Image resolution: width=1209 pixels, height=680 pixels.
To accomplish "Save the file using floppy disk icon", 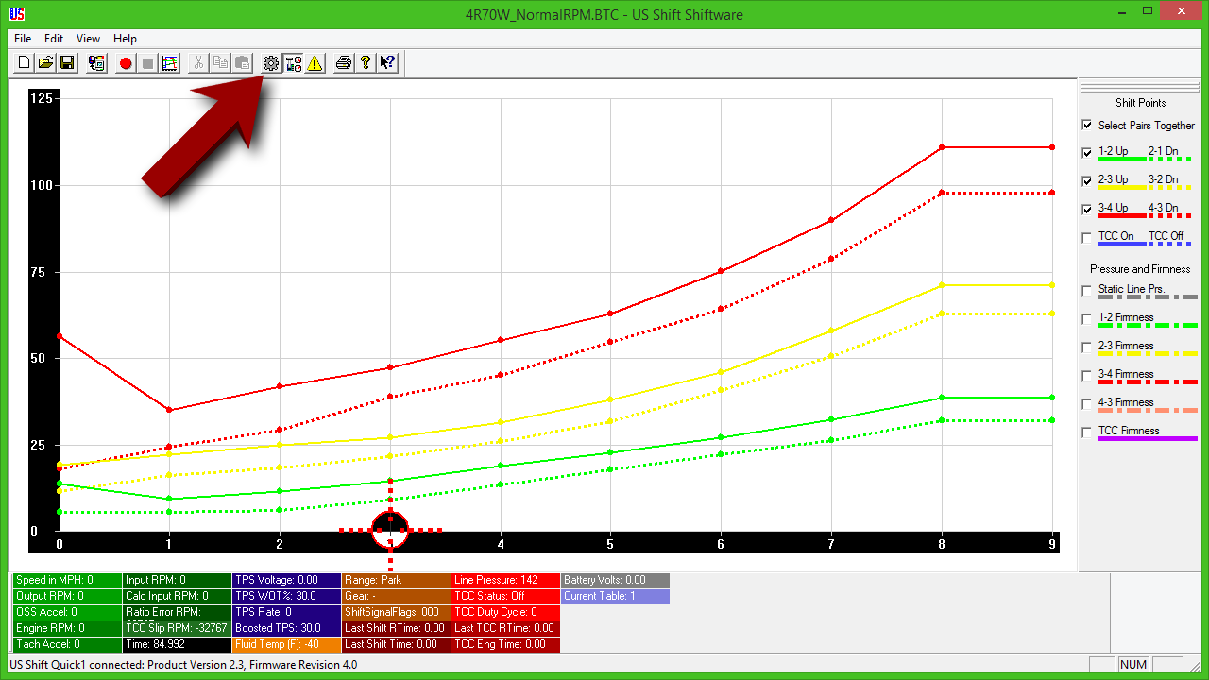I will [67, 63].
